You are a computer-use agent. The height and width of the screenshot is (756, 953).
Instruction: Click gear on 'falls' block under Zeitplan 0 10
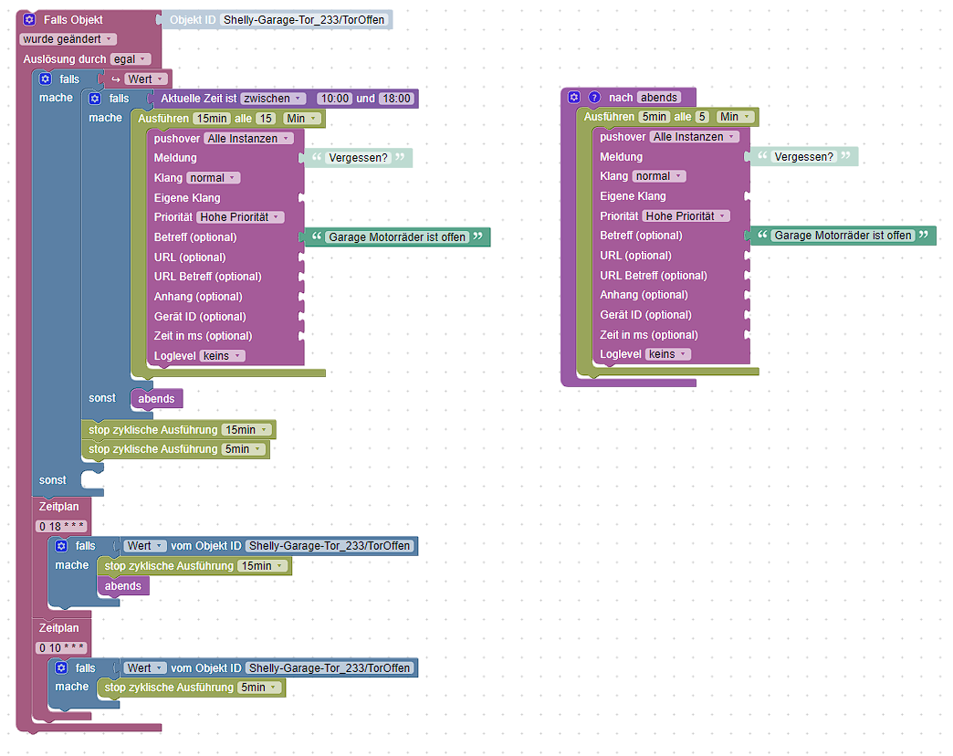pyautogui.click(x=61, y=667)
